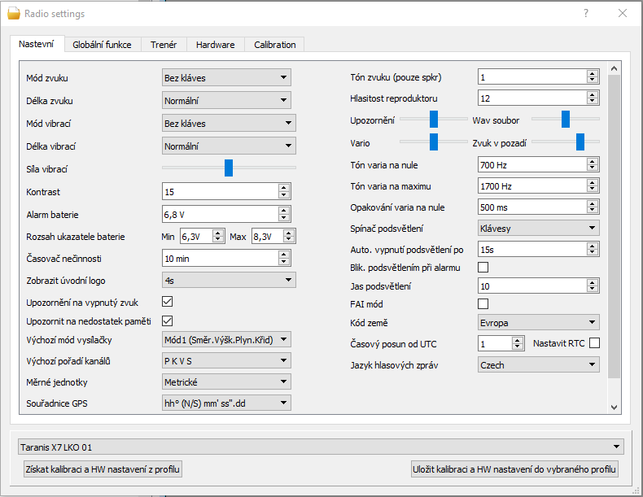Switch to the Globální funkce tab
Viewport: 643px width, 497px height.
point(103,45)
